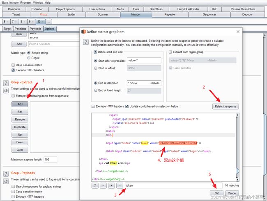Click the help icon in the grep dialog

pos(86,42)
